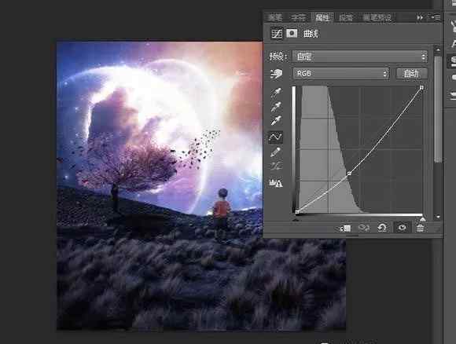Pick the white point eyedropper
Screen dimensions: 456x344
276,121
